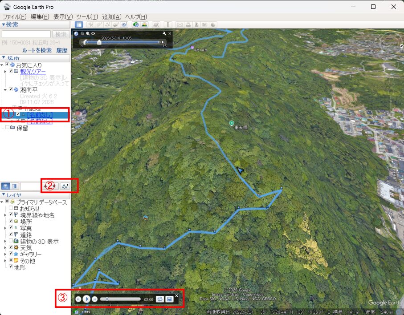
Task: Close the tour player controls
Action: click(x=176, y=296)
